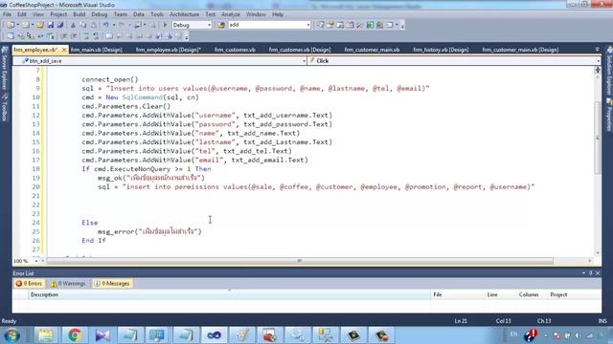Open the Architecture menu
Screen dimensions: 613x344
click(x=184, y=14)
